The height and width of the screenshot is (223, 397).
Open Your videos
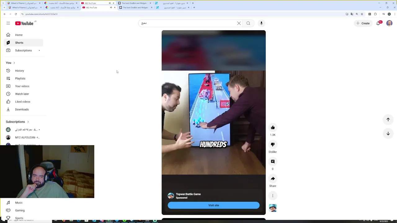point(23,86)
